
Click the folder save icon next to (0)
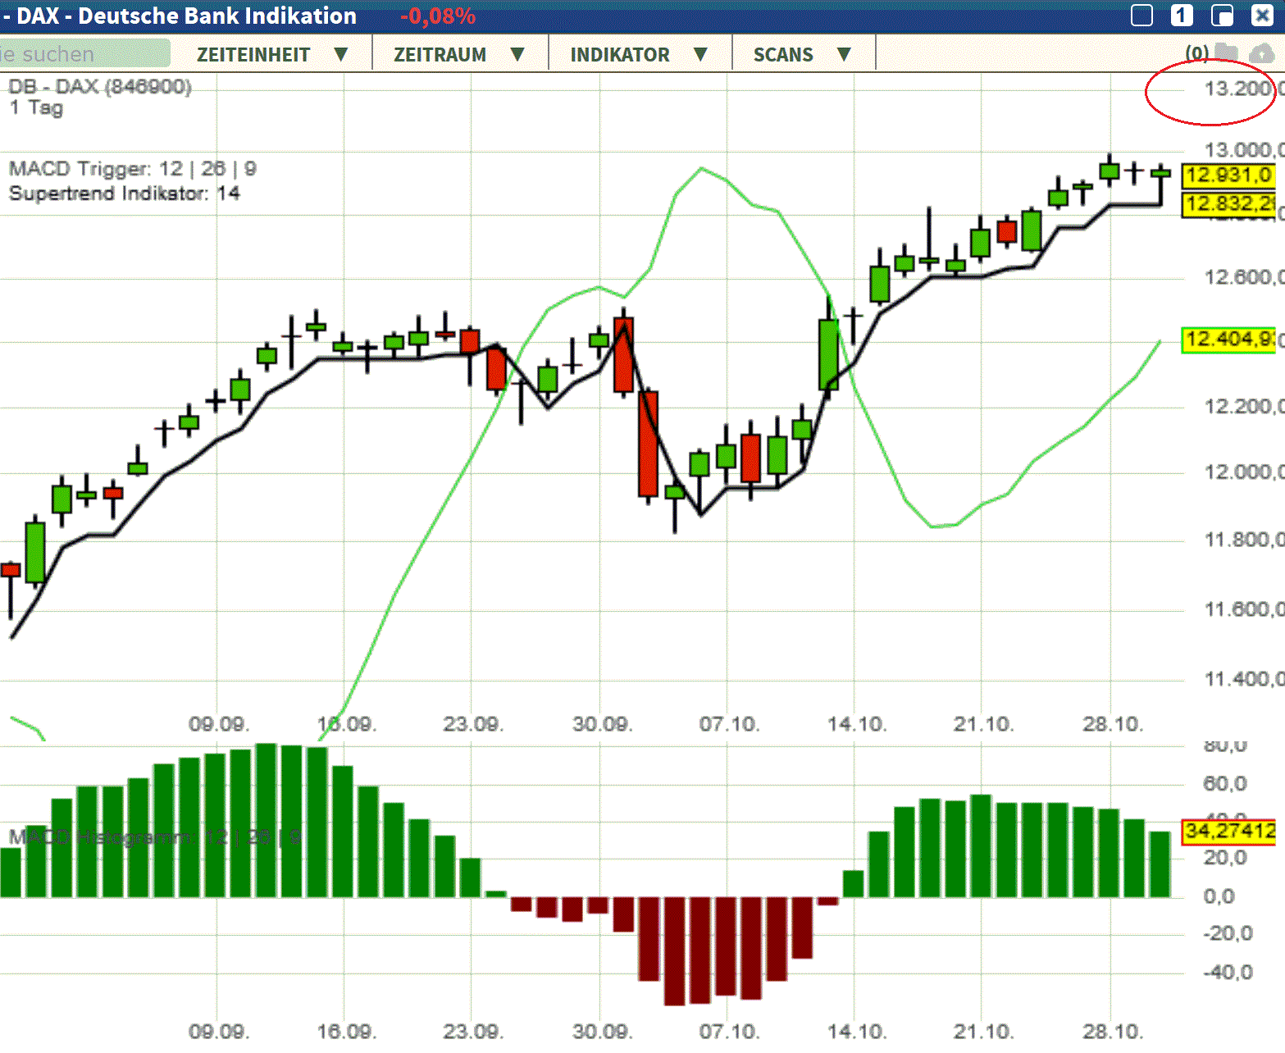(1225, 51)
